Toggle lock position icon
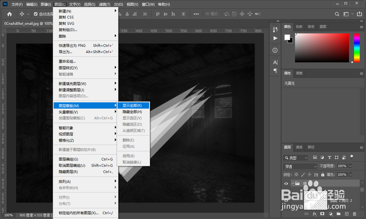The width and height of the screenshot is (366, 219). [x=310, y=175]
